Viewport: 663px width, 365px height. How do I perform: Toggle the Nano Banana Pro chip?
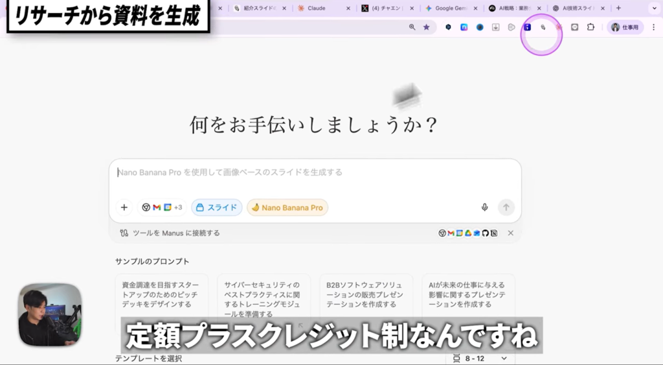(287, 207)
